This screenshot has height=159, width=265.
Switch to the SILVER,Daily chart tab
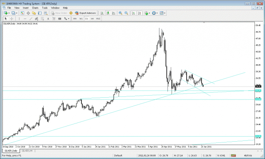coord(11,151)
